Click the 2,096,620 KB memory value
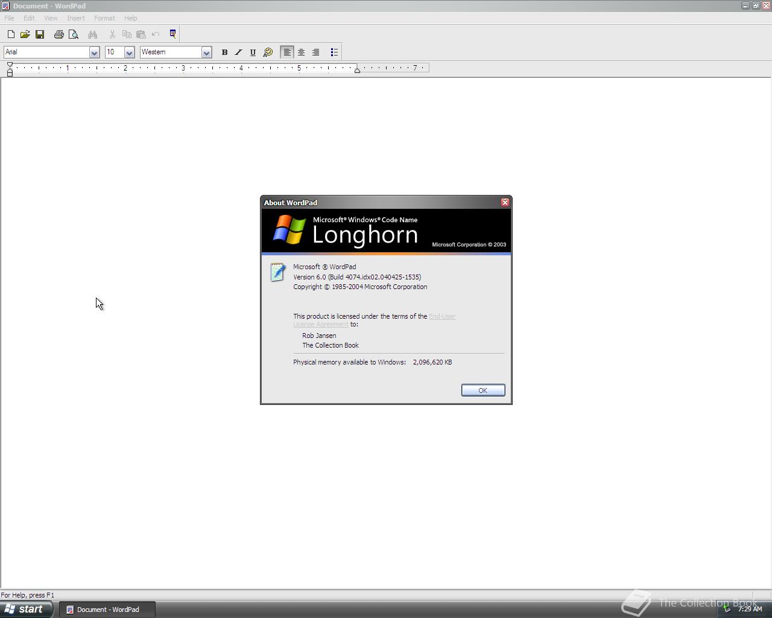This screenshot has width=772, height=618. (432, 362)
